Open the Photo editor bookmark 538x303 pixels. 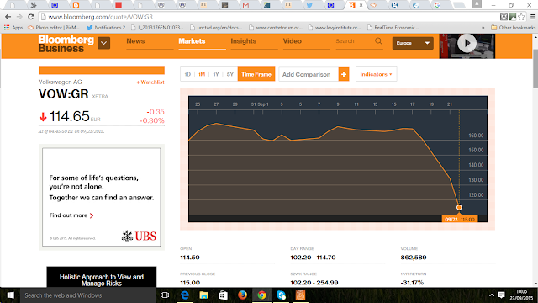(54, 28)
